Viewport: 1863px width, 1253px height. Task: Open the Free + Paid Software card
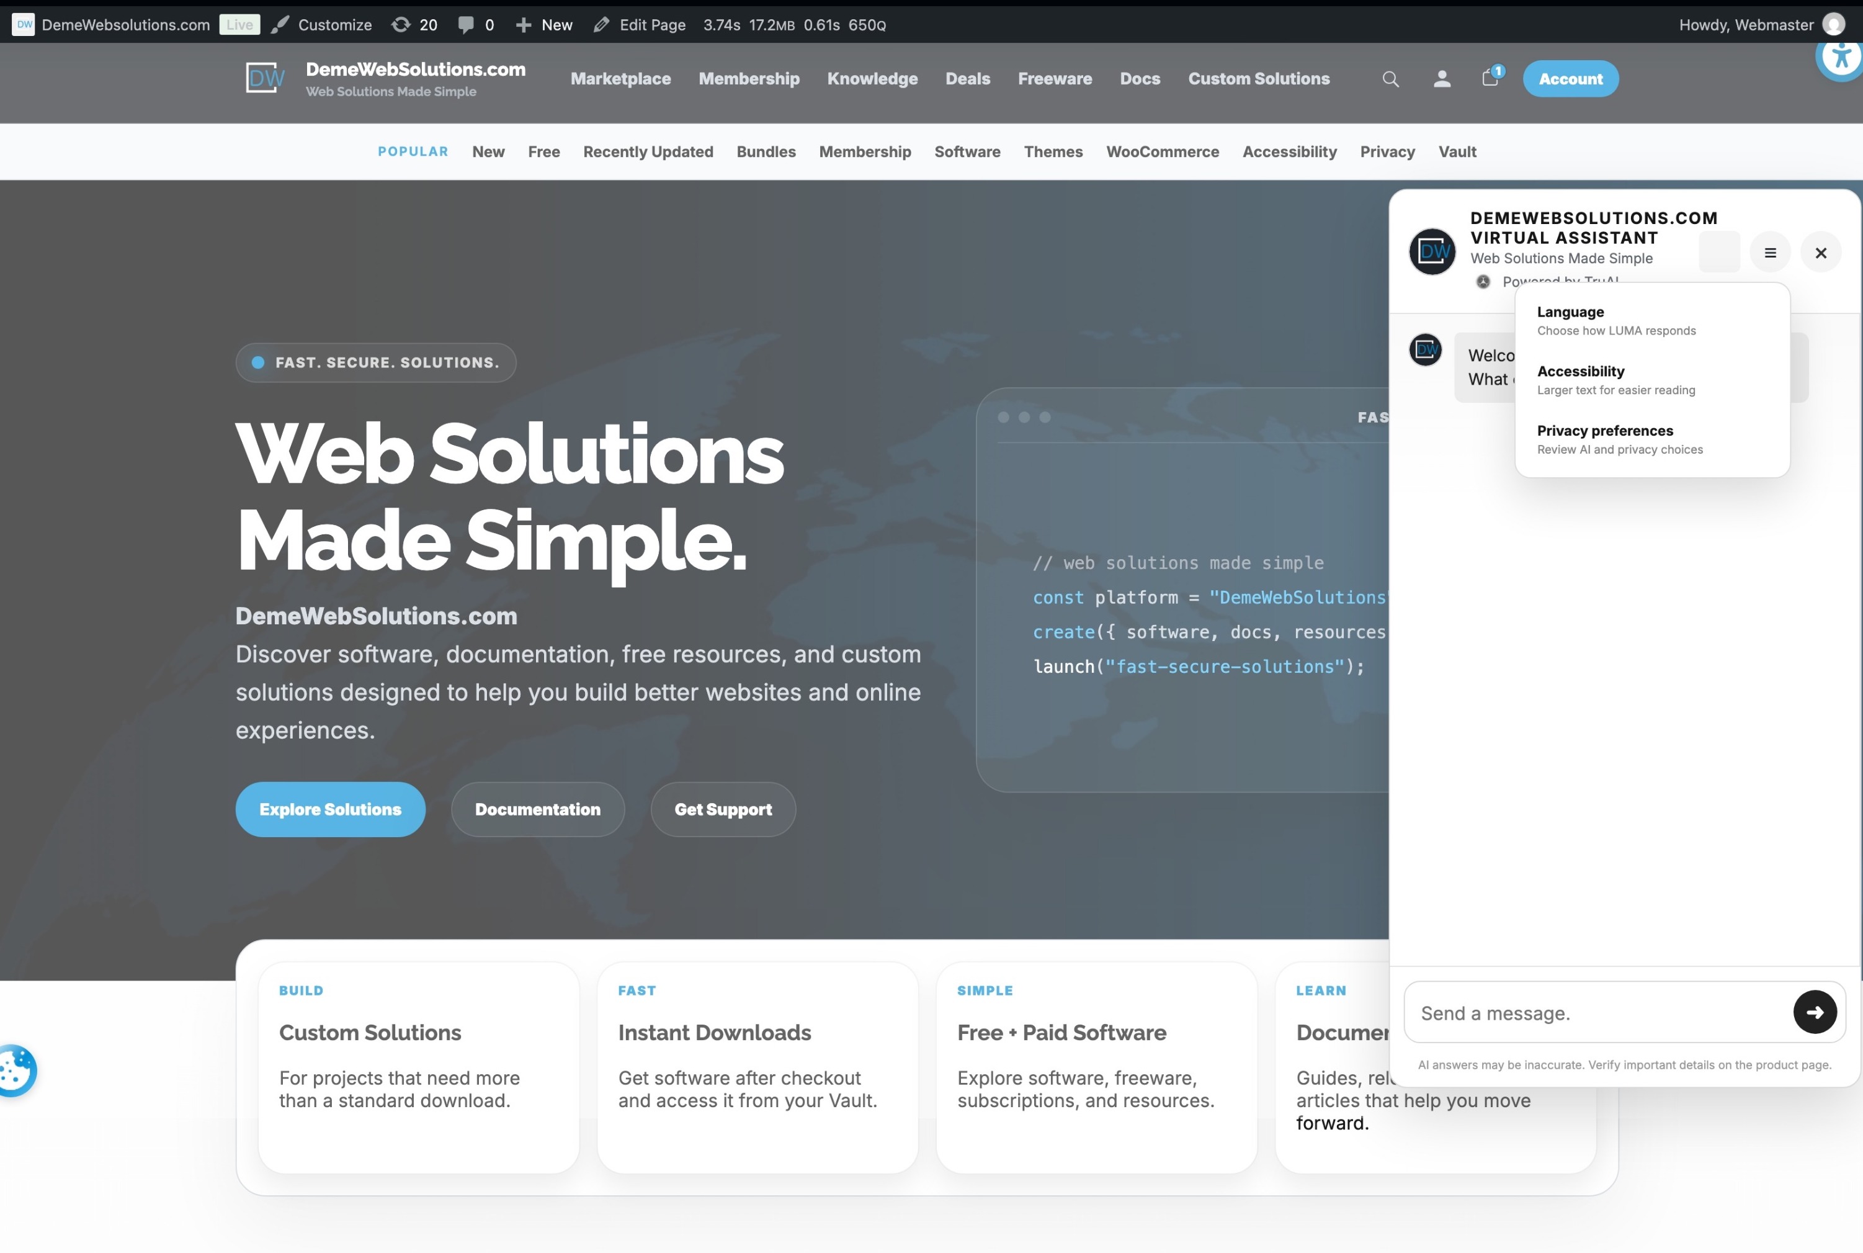point(1096,1067)
